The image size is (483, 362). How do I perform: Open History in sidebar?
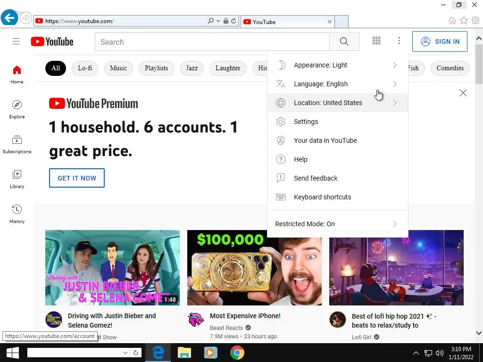point(17,214)
